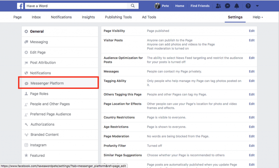This screenshot has width=279, height=168.
Task: Click the Featured star icon
Action: [x=26, y=155]
